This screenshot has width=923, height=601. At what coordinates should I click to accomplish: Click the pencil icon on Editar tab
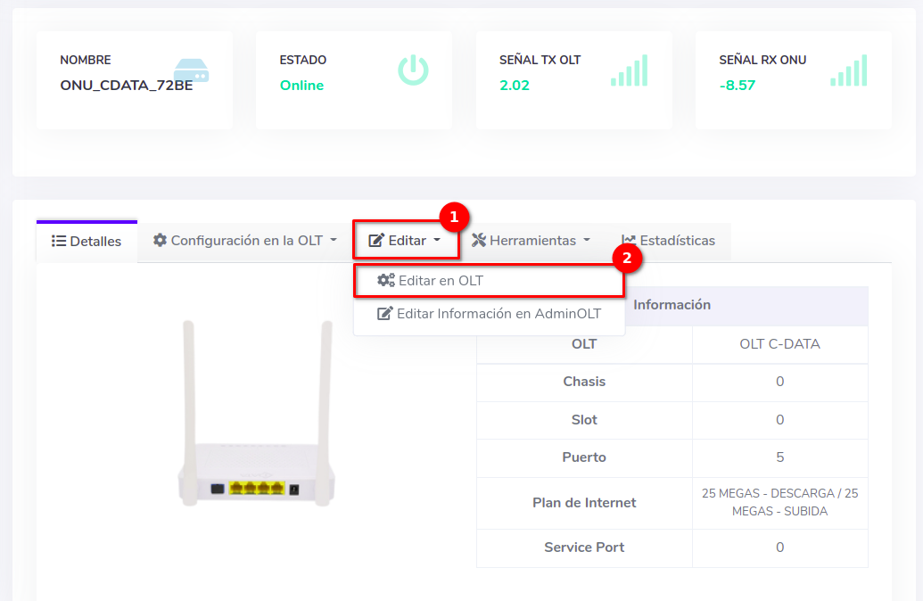click(x=376, y=241)
